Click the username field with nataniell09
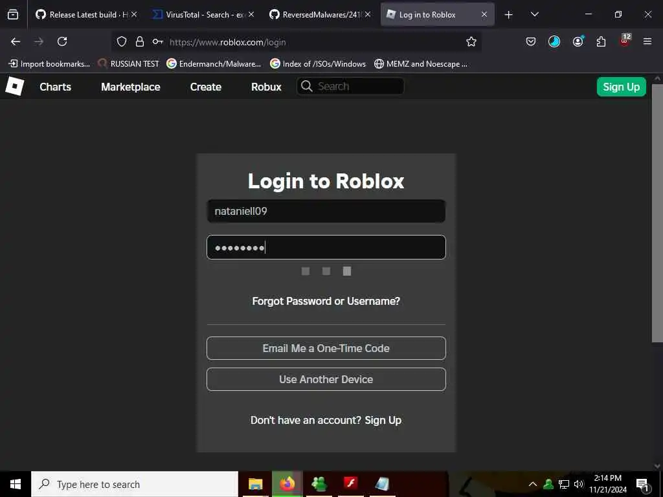 tap(326, 211)
